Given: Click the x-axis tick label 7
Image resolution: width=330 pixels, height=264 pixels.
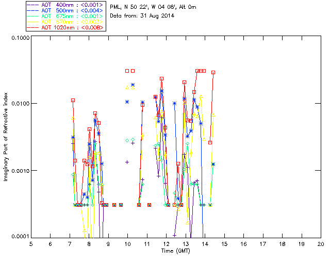Looking at the screenshot, I should pyautogui.click(x=70, y=244).
